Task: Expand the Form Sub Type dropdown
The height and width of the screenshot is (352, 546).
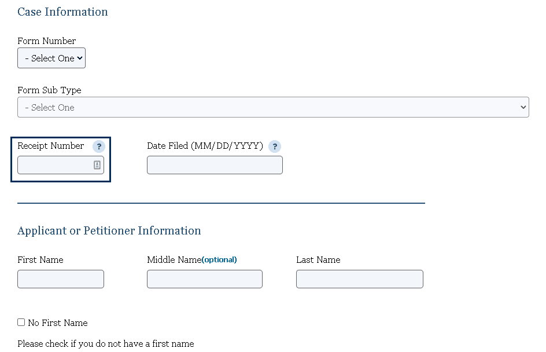Action: (273, 107)
